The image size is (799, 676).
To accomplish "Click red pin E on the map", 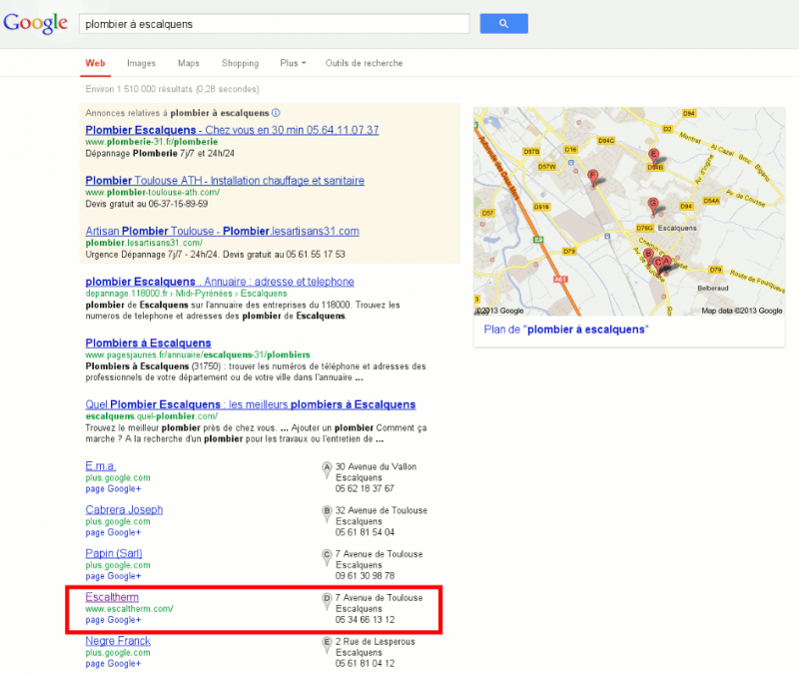I will [653, 156].
